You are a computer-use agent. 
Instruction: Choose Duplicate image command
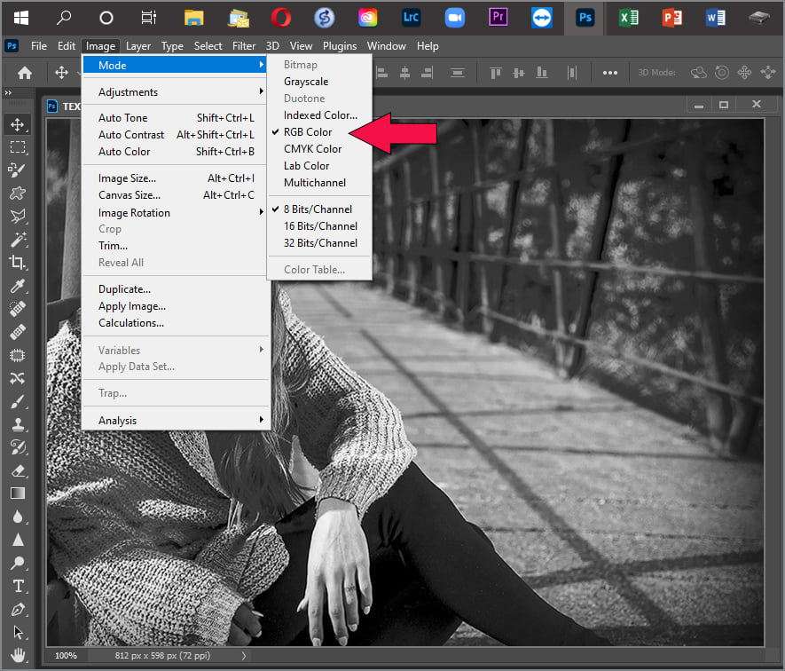[174, 289]
